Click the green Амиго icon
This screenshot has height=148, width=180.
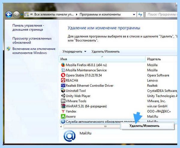[x=63, y=116]
